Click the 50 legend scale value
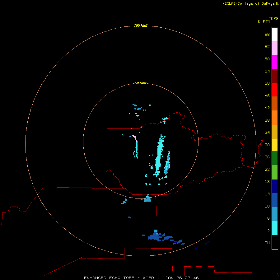 click(267, 83)
